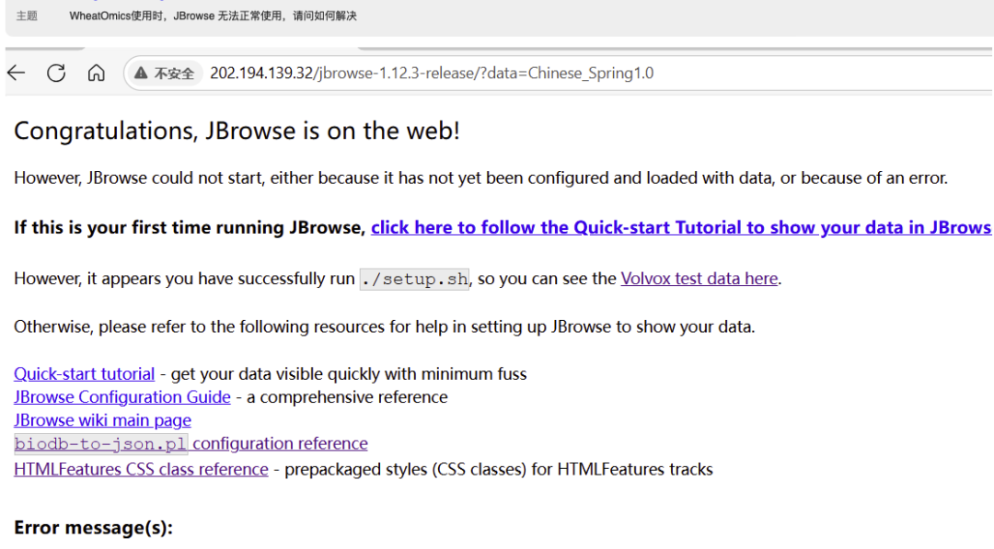Open the Quick-start Tutorial bold link

(x=681, y=227)
